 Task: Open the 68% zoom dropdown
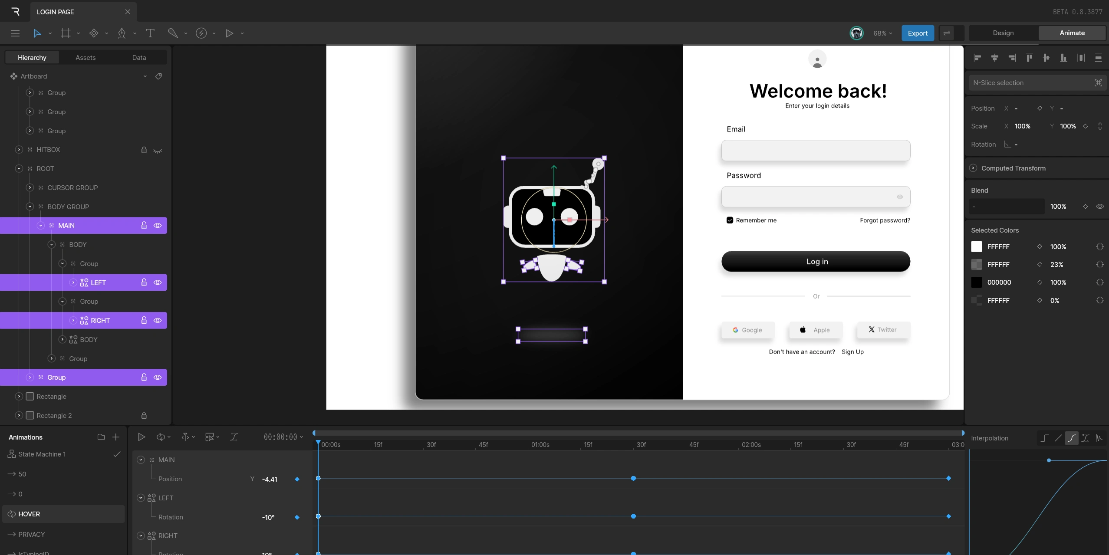point(883,33)
